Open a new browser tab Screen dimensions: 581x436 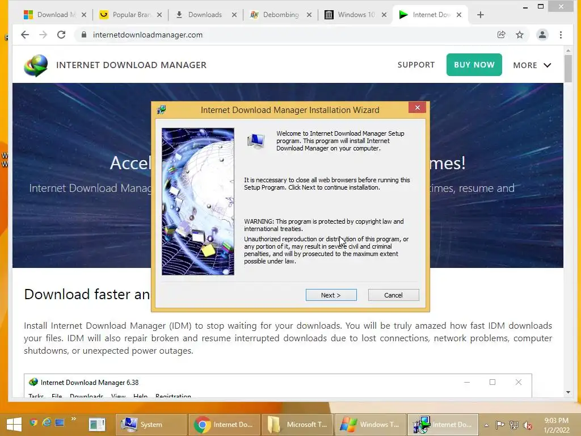coord(480,15)
